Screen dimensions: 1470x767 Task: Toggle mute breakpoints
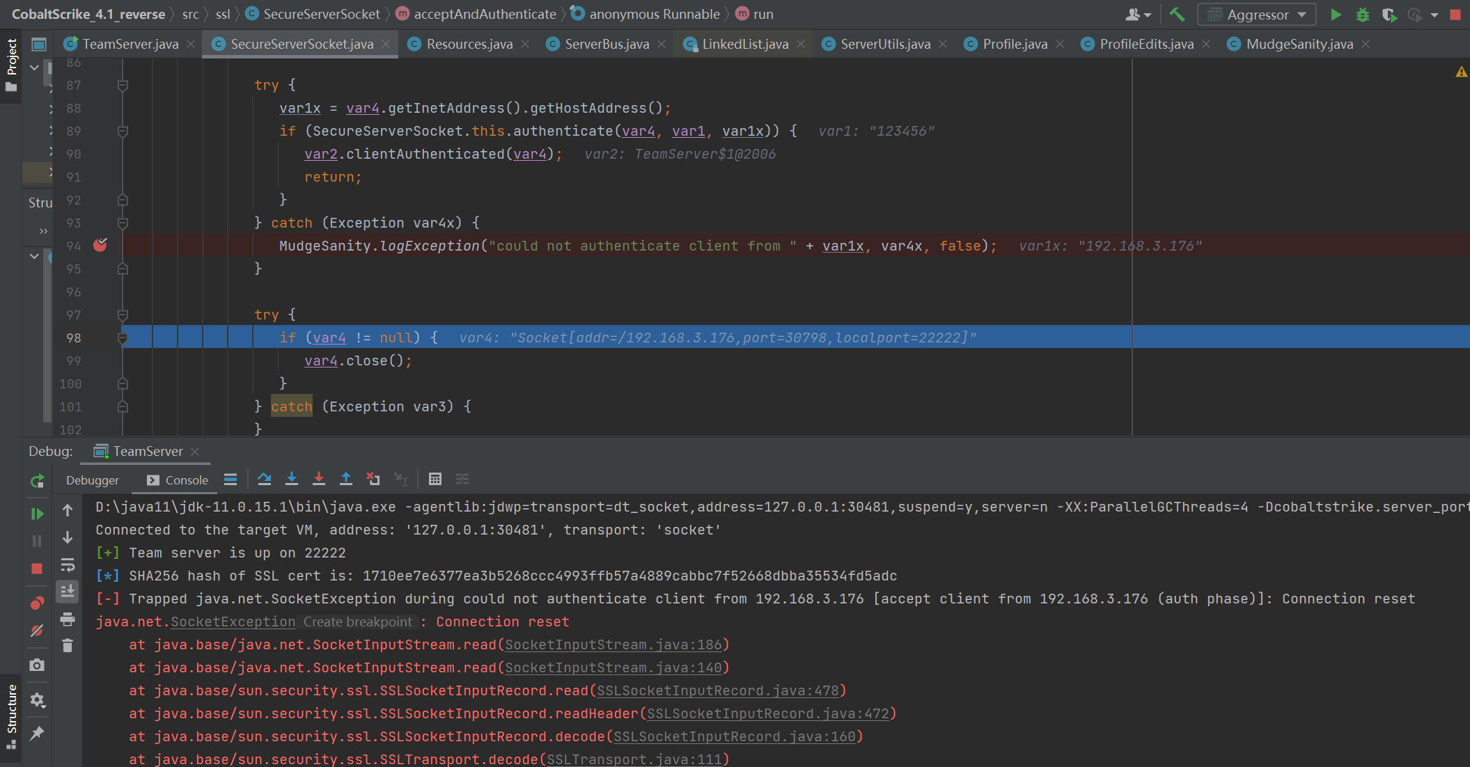[38, 631]
